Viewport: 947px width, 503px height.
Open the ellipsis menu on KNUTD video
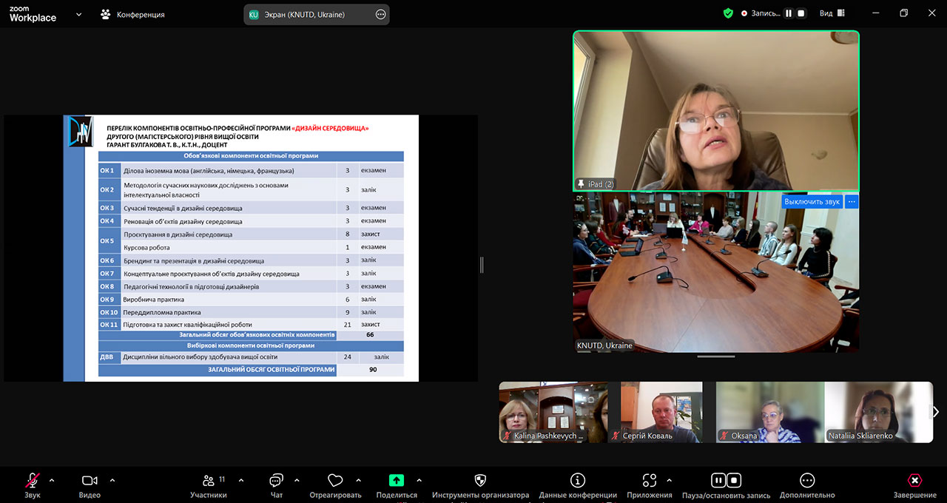pos(852,201)
